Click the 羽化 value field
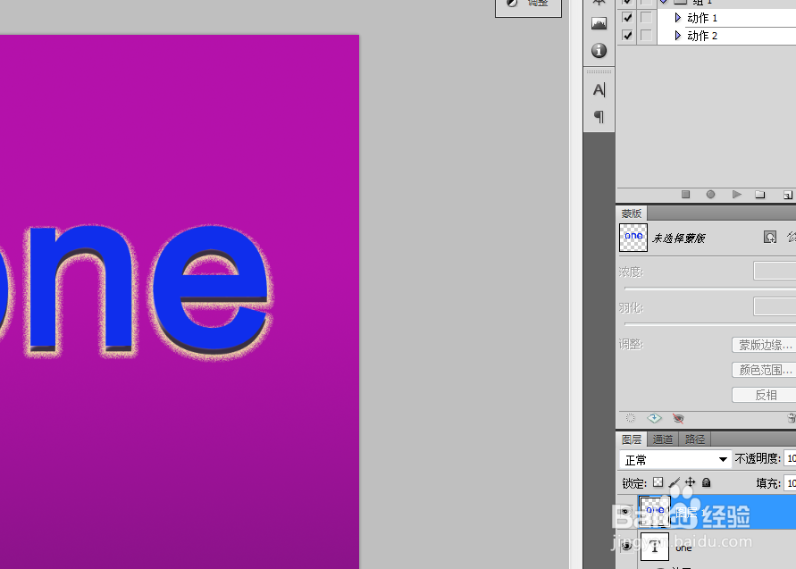Viewport: 796px width, 569px height. [775, 306]
